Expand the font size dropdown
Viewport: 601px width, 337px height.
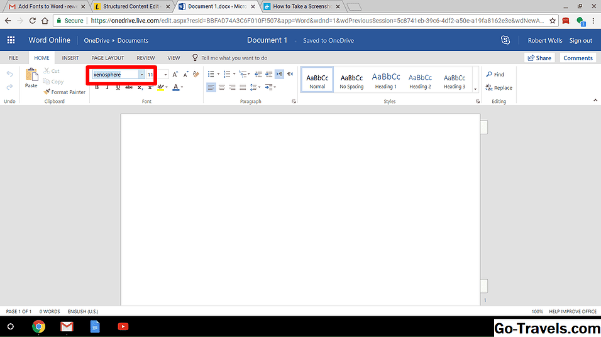pos(166,74)
